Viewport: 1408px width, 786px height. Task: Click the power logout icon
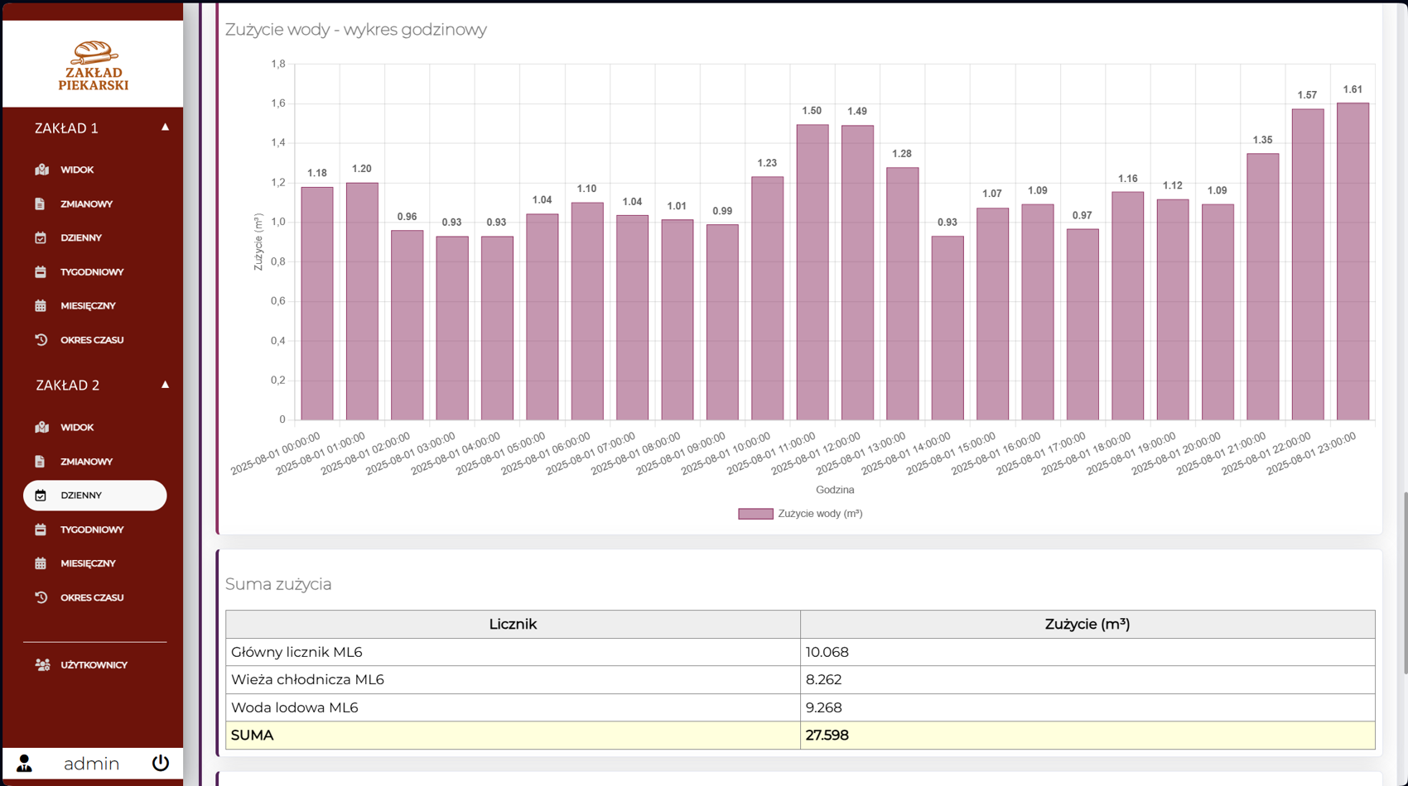pos(161,763)
